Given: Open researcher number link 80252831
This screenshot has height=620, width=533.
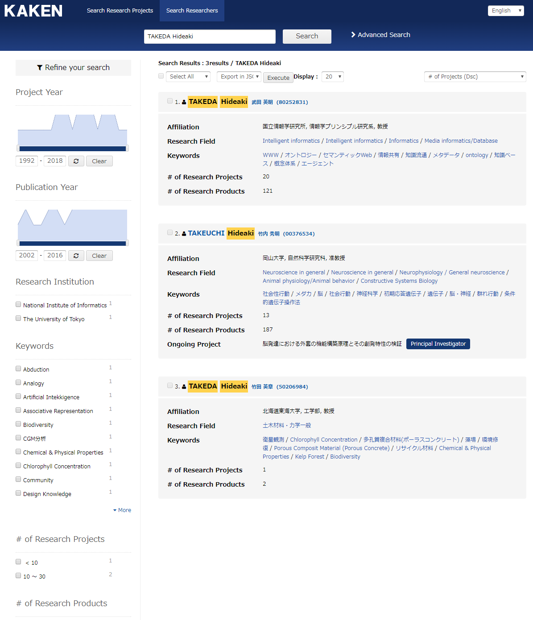Looking at the screenshot, I should tap(292, 102).
